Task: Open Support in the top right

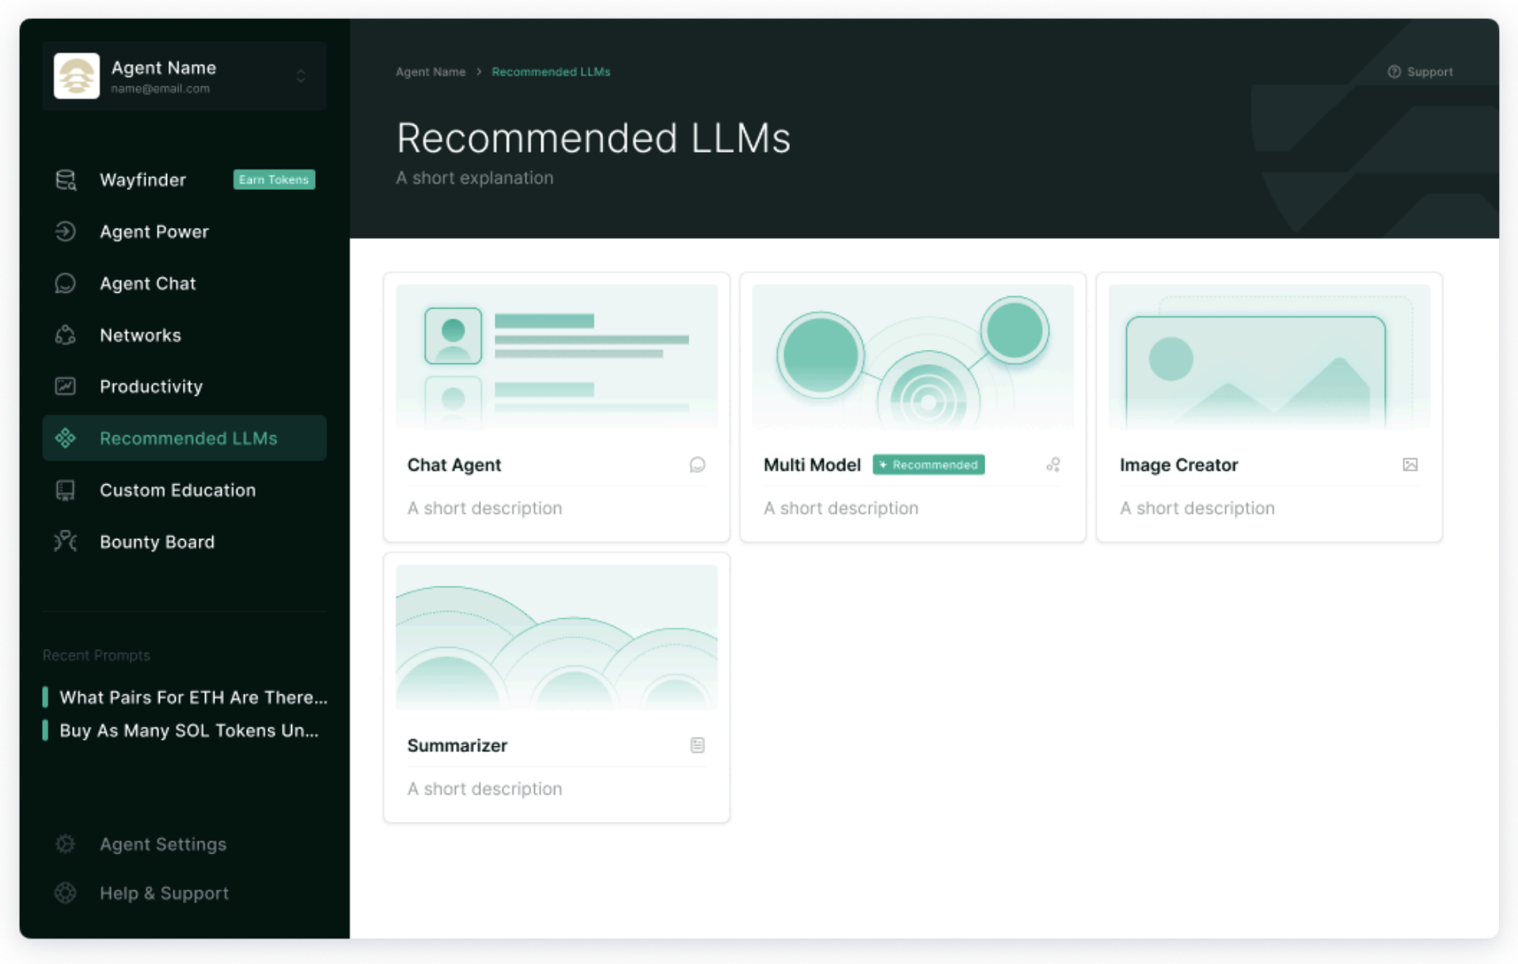Action: tap(1421, 71)
